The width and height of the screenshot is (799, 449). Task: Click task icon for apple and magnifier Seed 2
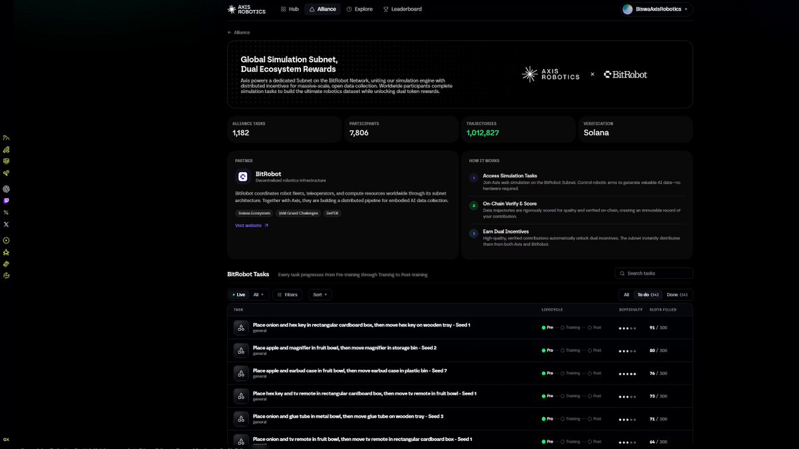241,350
